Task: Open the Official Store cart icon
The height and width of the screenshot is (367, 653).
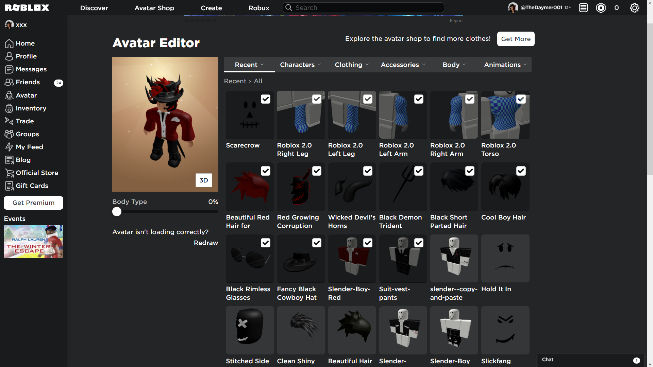Action: click(9, 173)
